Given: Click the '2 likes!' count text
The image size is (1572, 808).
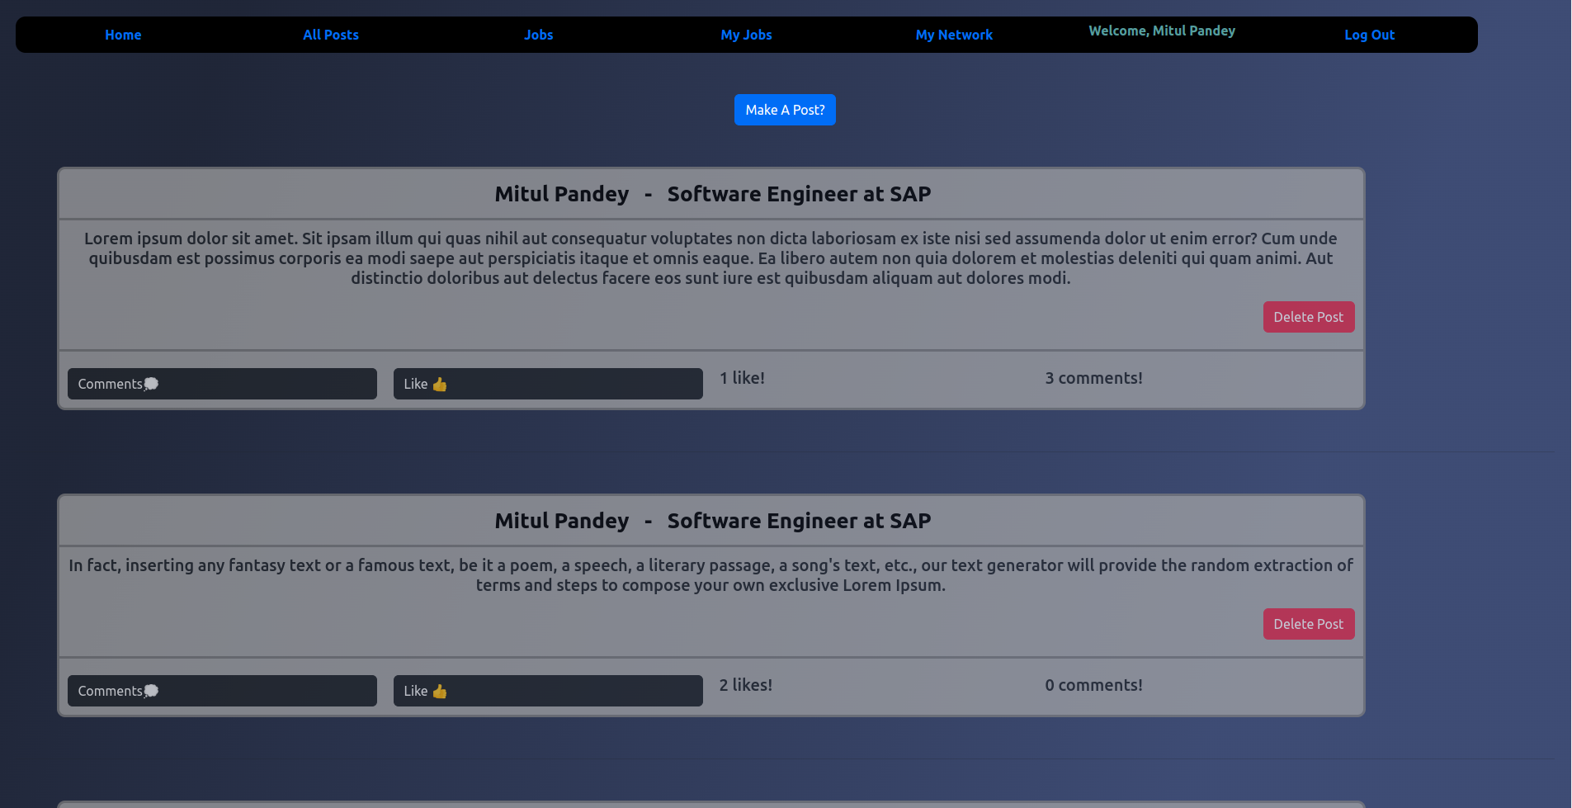Looking at the screenshot, I should point(746,685).
